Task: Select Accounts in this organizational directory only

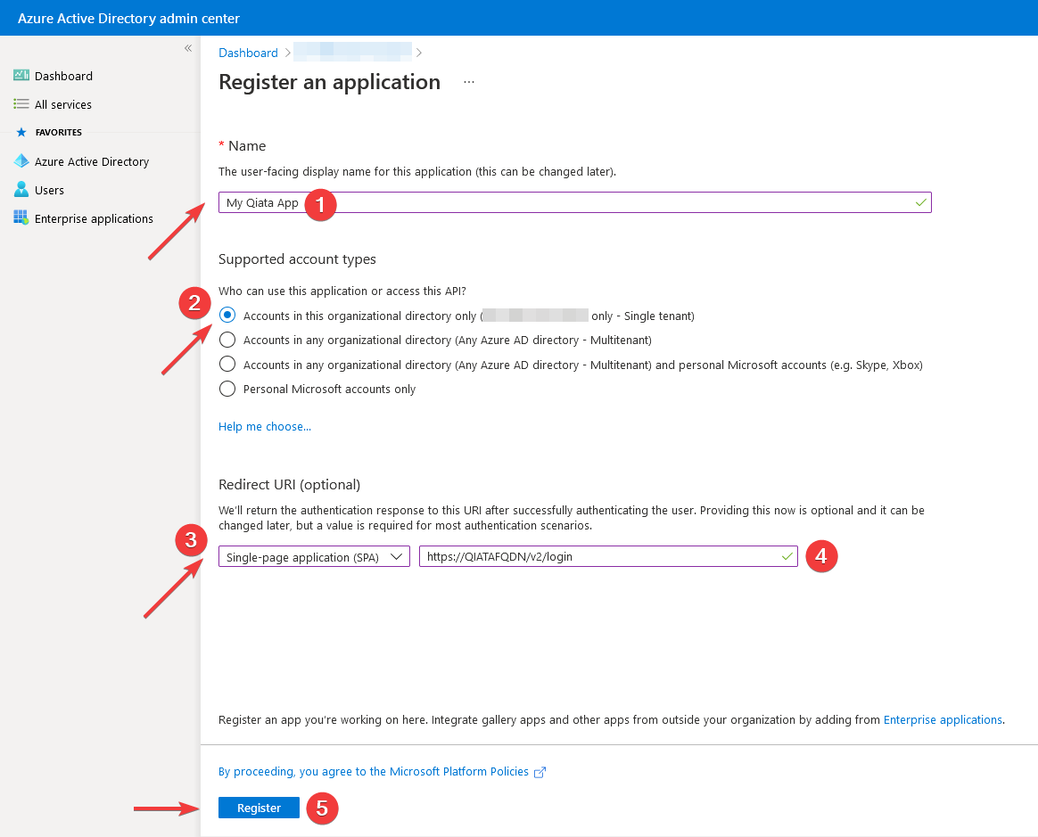Action: click(x=227, y=315)
